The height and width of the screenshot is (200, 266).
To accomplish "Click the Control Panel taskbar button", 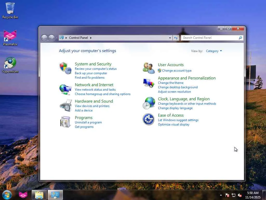I will click(x=55, y=195).
